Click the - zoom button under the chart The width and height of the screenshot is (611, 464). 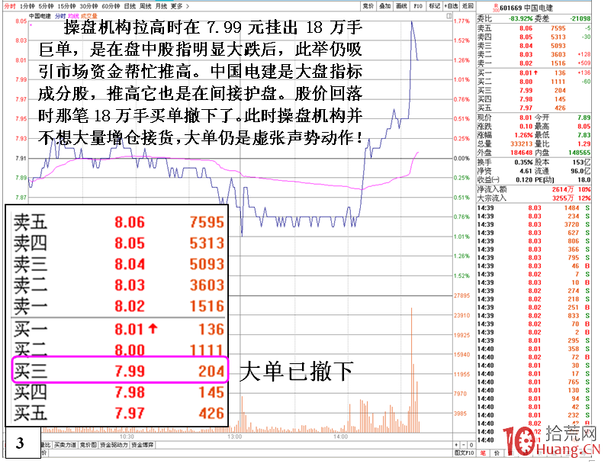click(464, 445)
